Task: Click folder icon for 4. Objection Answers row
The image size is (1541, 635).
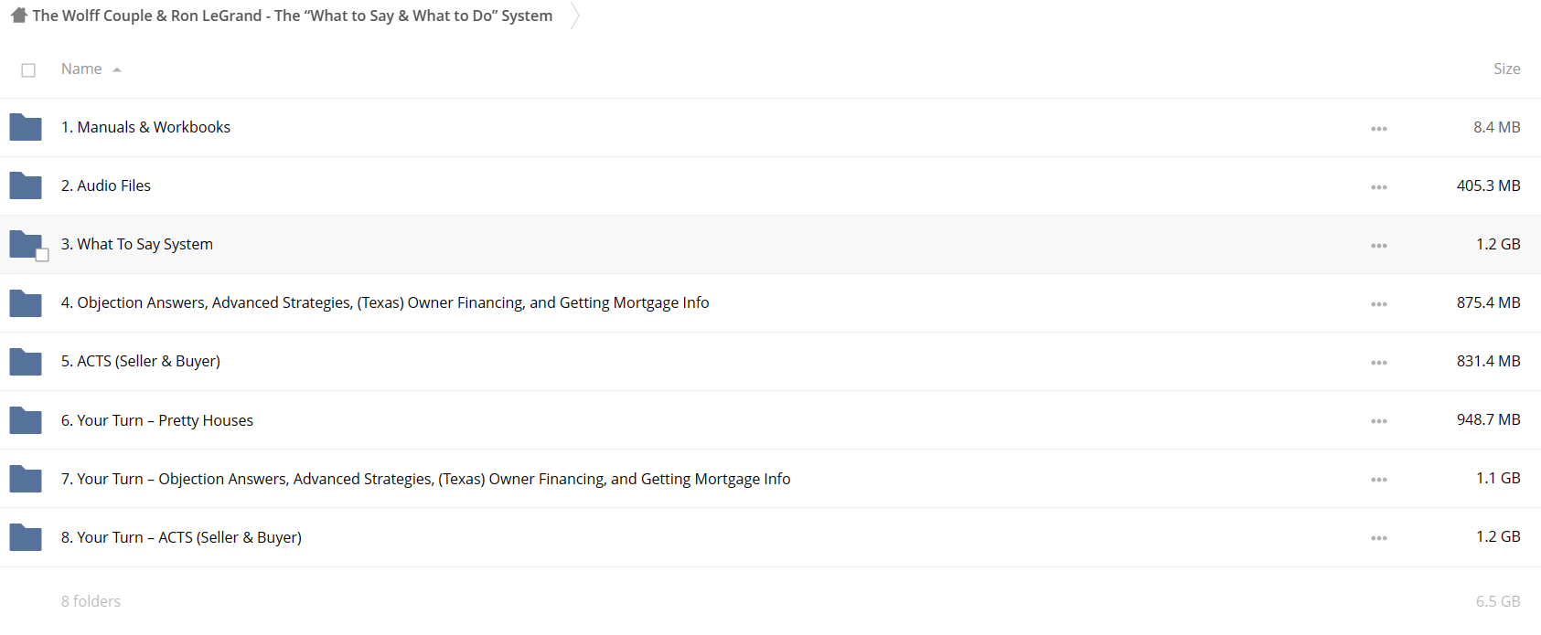Action: coord(26,302)
